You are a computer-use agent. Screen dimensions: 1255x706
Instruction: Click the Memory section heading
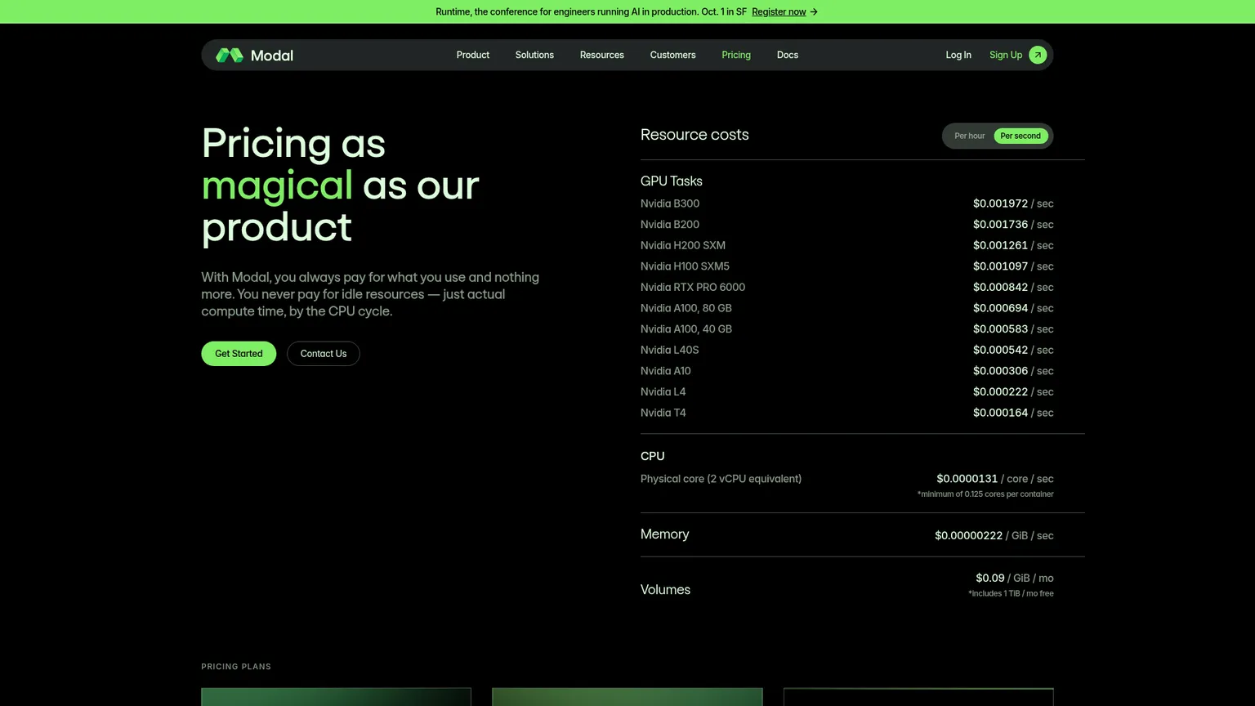tap(665, 534)
